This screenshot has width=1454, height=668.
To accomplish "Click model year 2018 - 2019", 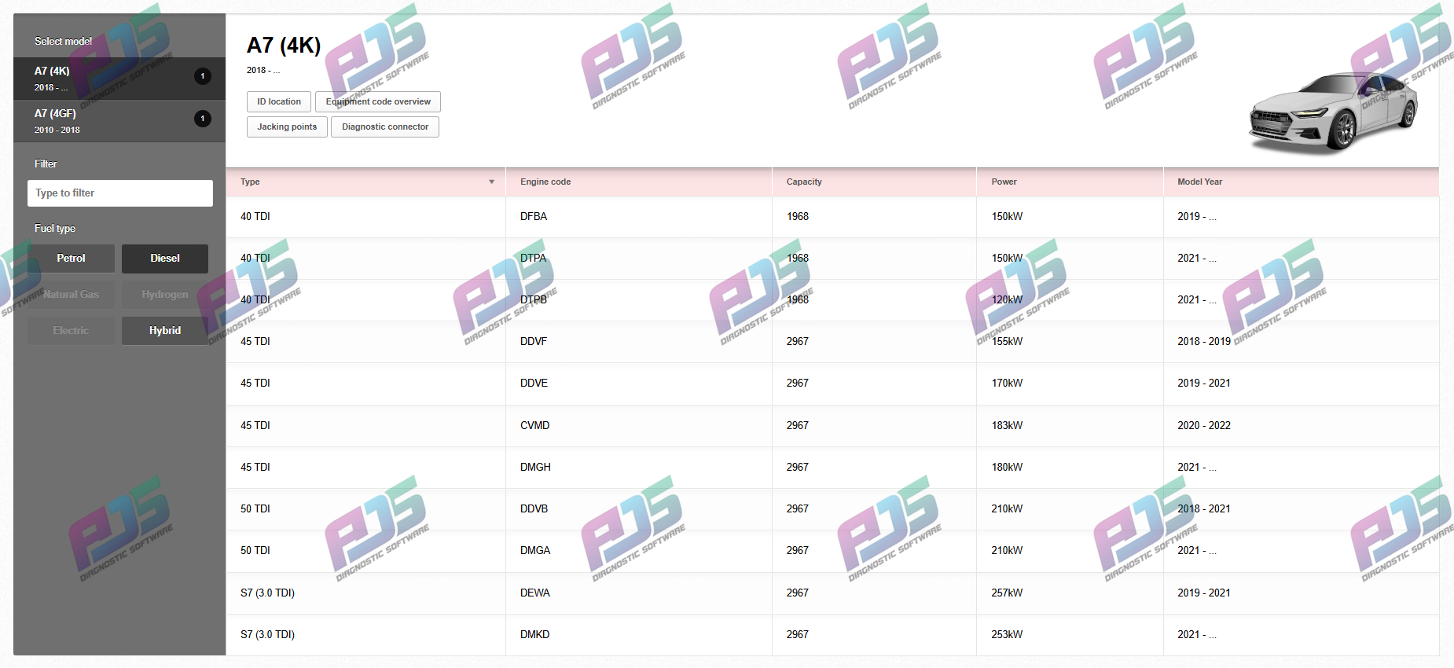I will click(1204, 342).
